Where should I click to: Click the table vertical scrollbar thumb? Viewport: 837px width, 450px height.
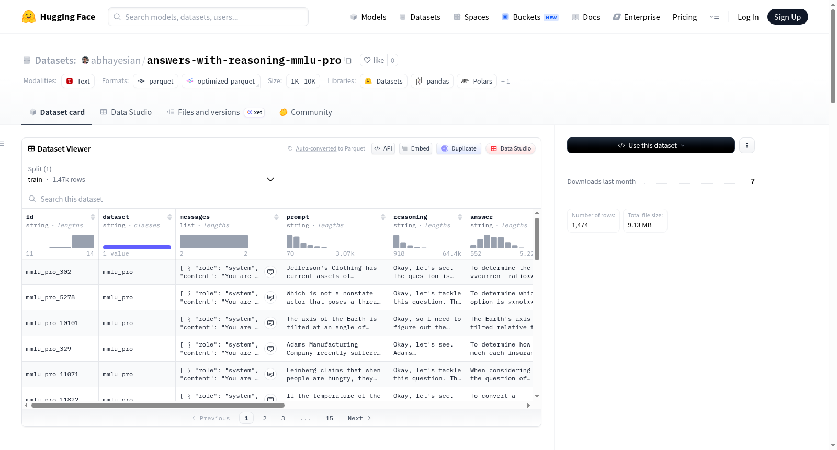pos(537,239)
